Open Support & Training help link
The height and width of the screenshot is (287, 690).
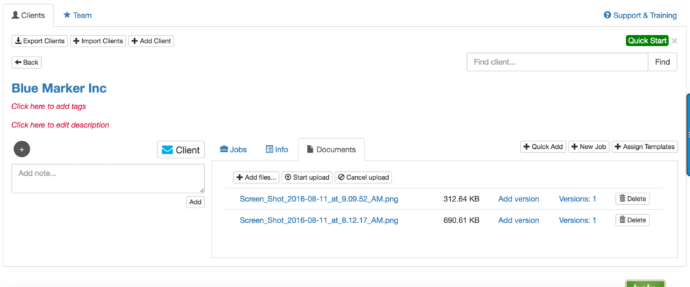[x=640, y=15]
